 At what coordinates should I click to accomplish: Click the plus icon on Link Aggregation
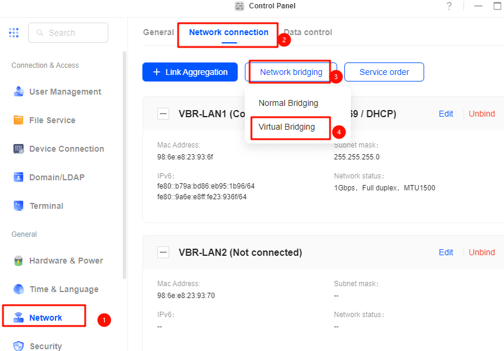157,72
